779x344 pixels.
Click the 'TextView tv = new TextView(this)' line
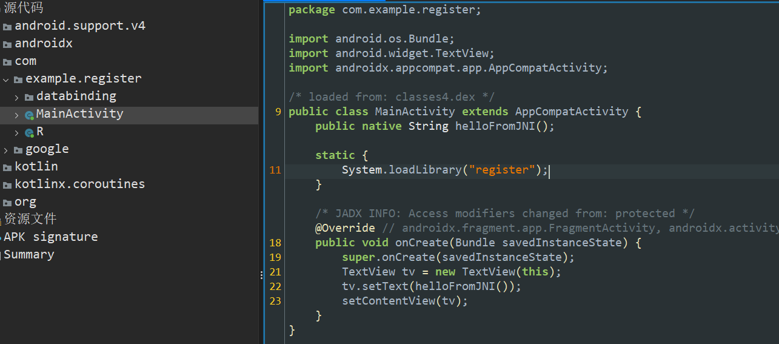(x=452, y=272)
